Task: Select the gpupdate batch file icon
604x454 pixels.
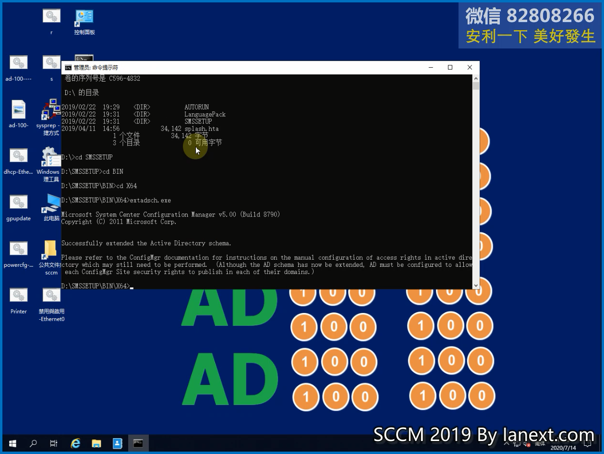Action: 18,208
